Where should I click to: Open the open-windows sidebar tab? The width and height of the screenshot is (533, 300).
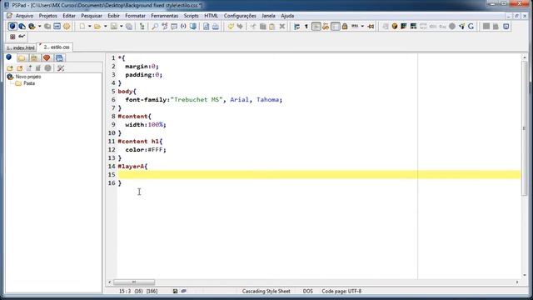(59, 58)
